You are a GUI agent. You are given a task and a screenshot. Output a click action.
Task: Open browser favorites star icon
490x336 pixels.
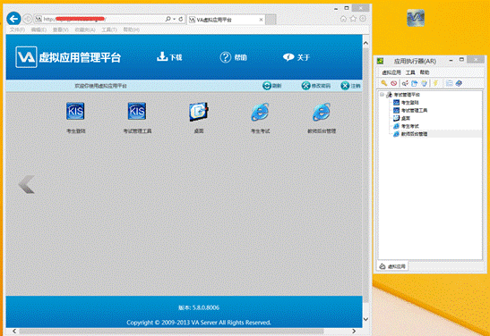tap(353, 19)
